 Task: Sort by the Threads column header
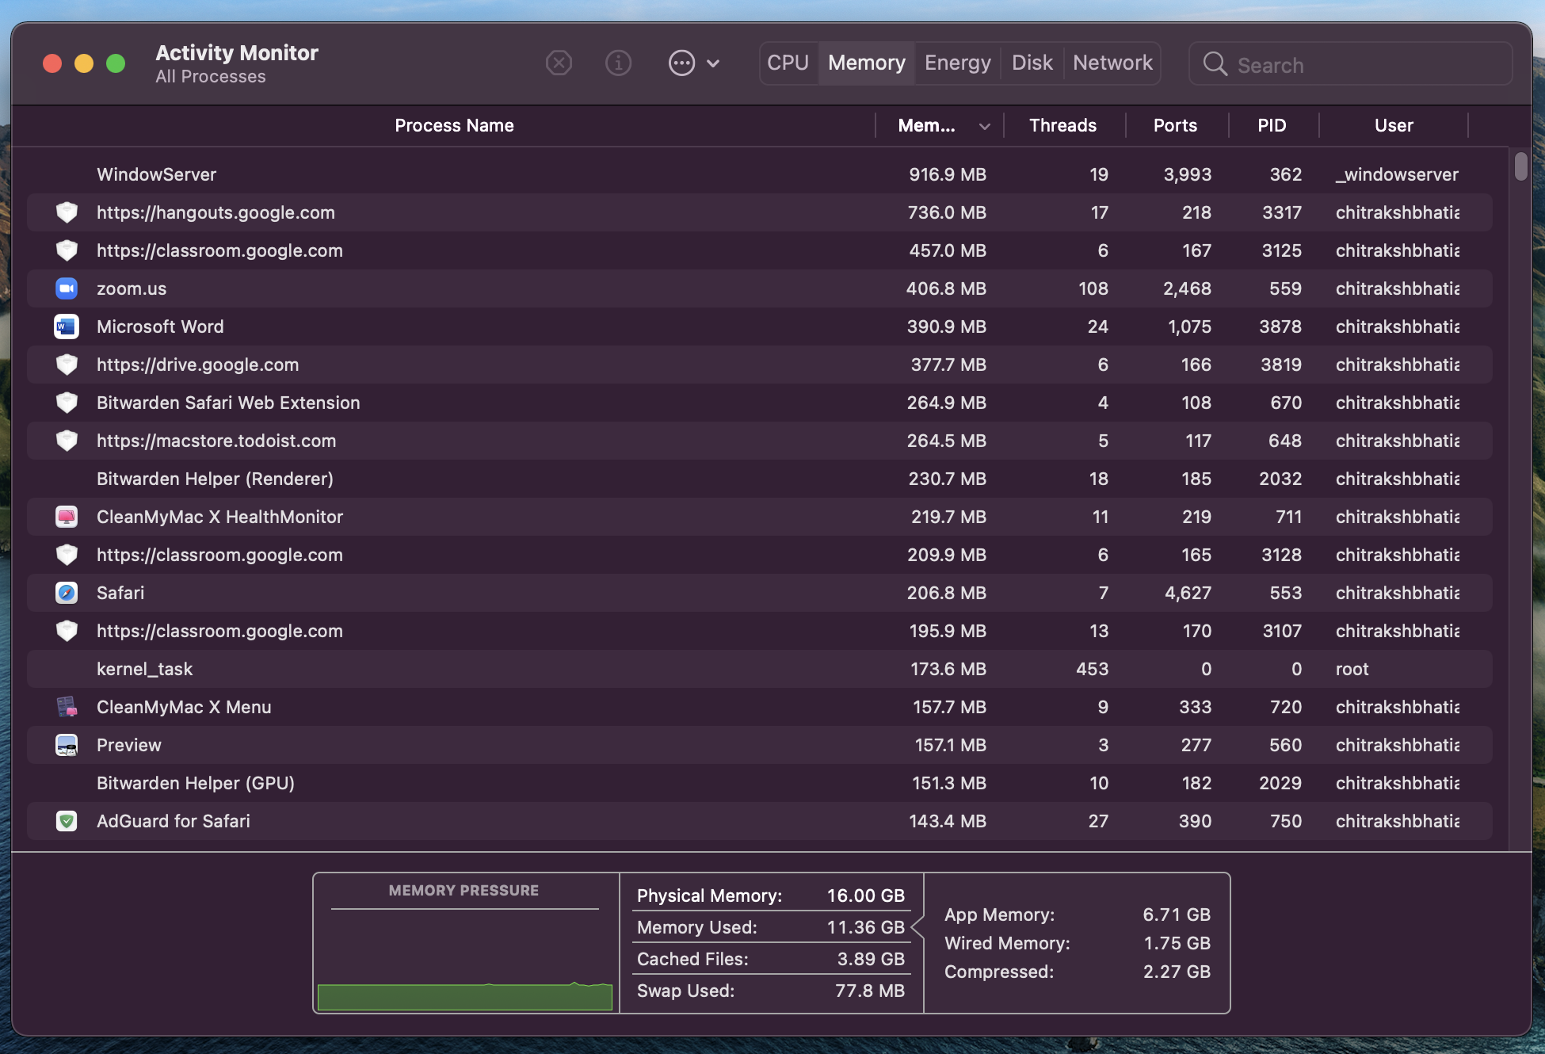(x=1062, y=125)
